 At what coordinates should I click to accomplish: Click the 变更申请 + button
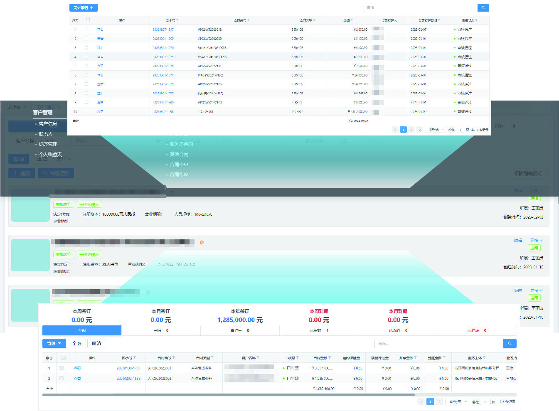[83, 7]
